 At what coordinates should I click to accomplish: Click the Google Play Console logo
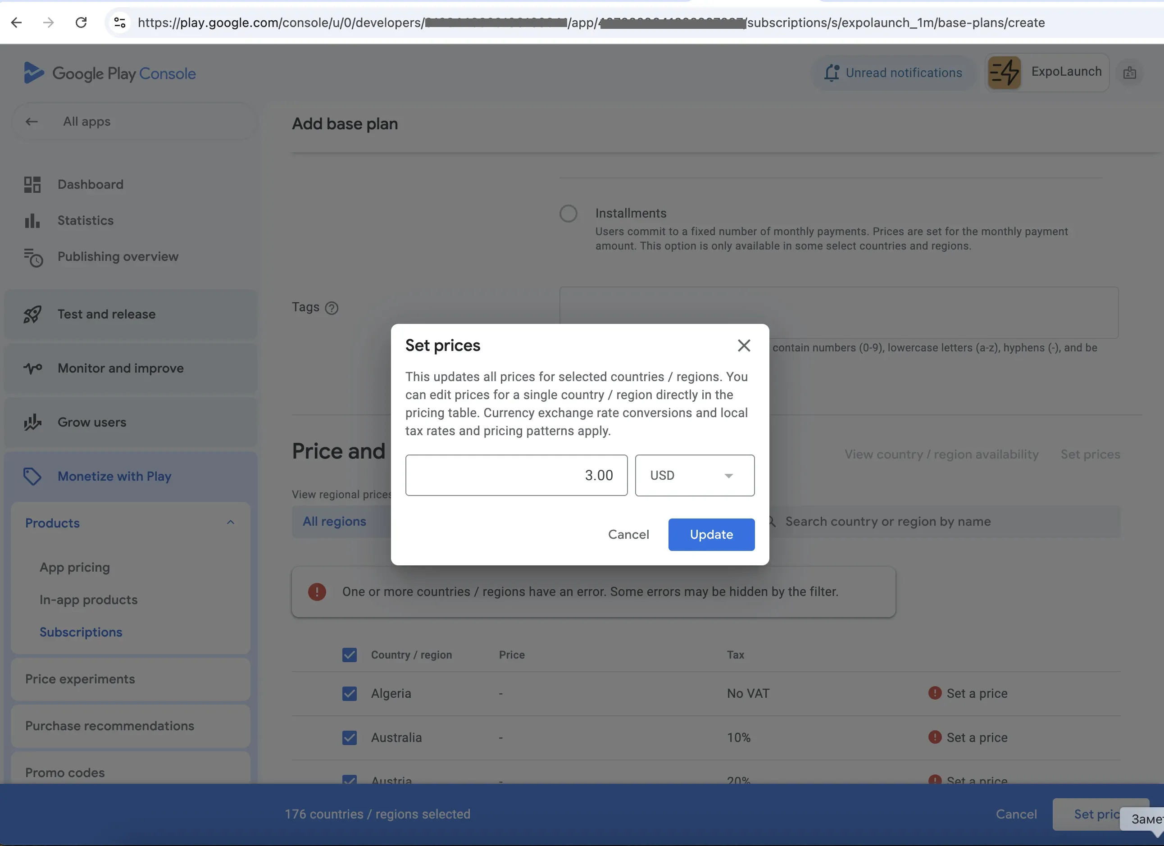(x=109, y=73)
